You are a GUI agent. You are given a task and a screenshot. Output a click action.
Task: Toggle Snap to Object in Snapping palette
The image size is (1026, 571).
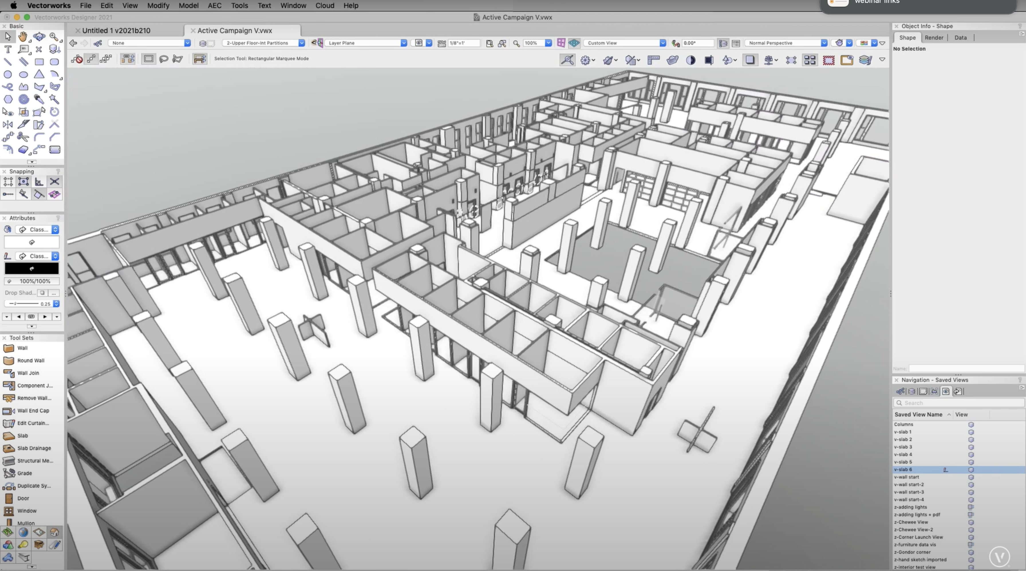point(23,182)
